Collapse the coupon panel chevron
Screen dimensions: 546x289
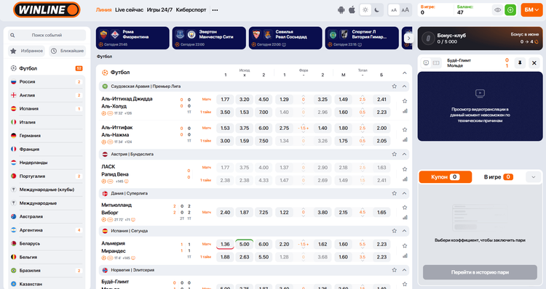tap(533, 176)
